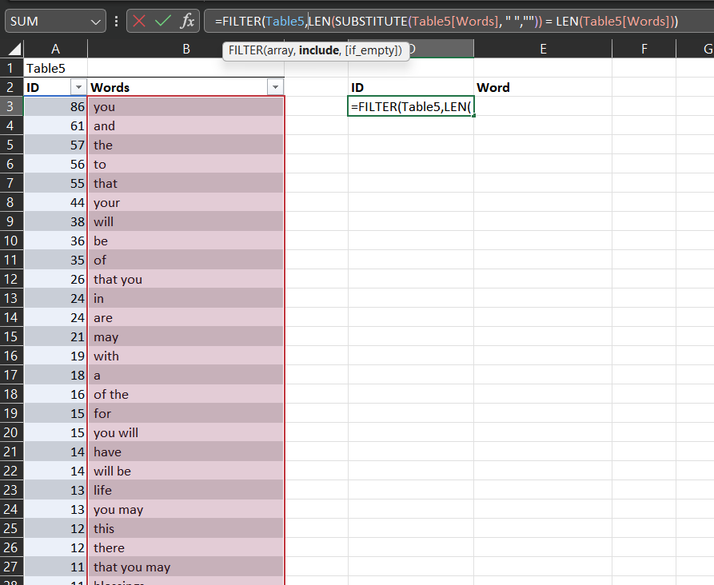Click the cell with word 'your'
Image resolution: width=714 pixels, height=585 pixels.
tap(185, 202)
